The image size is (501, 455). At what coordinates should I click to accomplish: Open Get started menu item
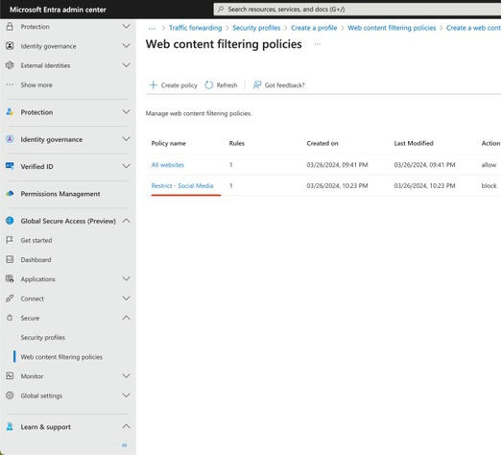point(36,240)
